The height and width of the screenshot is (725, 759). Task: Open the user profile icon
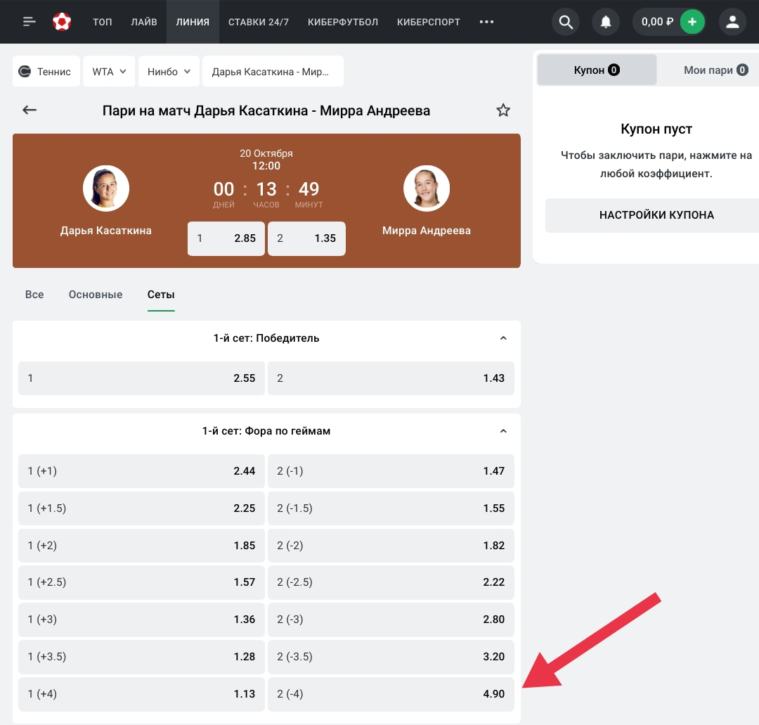(x=732, y=22)
